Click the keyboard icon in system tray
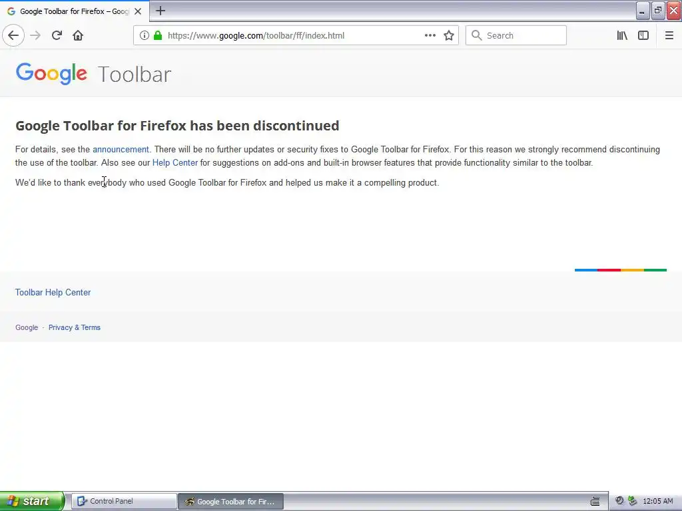This screenshot has height=511, width=682. (x=595, y=502)
